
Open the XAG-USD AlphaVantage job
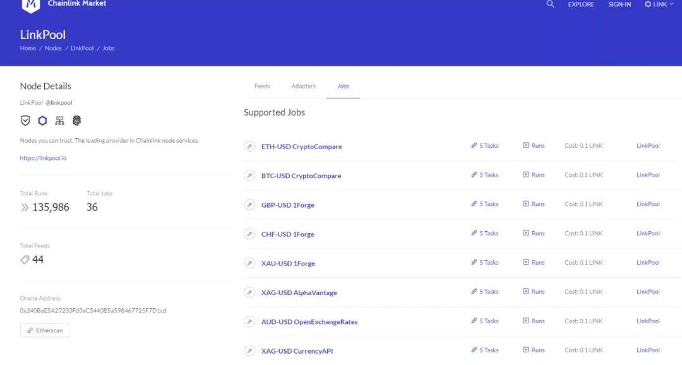[299, 292]
